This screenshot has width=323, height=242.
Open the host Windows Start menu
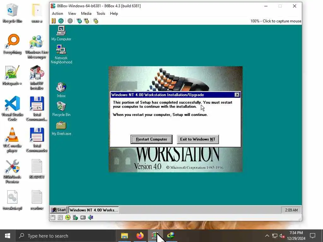[x=8, y=236]
